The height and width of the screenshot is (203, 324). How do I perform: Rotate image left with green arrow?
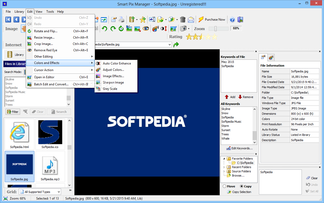click(104, 29)
